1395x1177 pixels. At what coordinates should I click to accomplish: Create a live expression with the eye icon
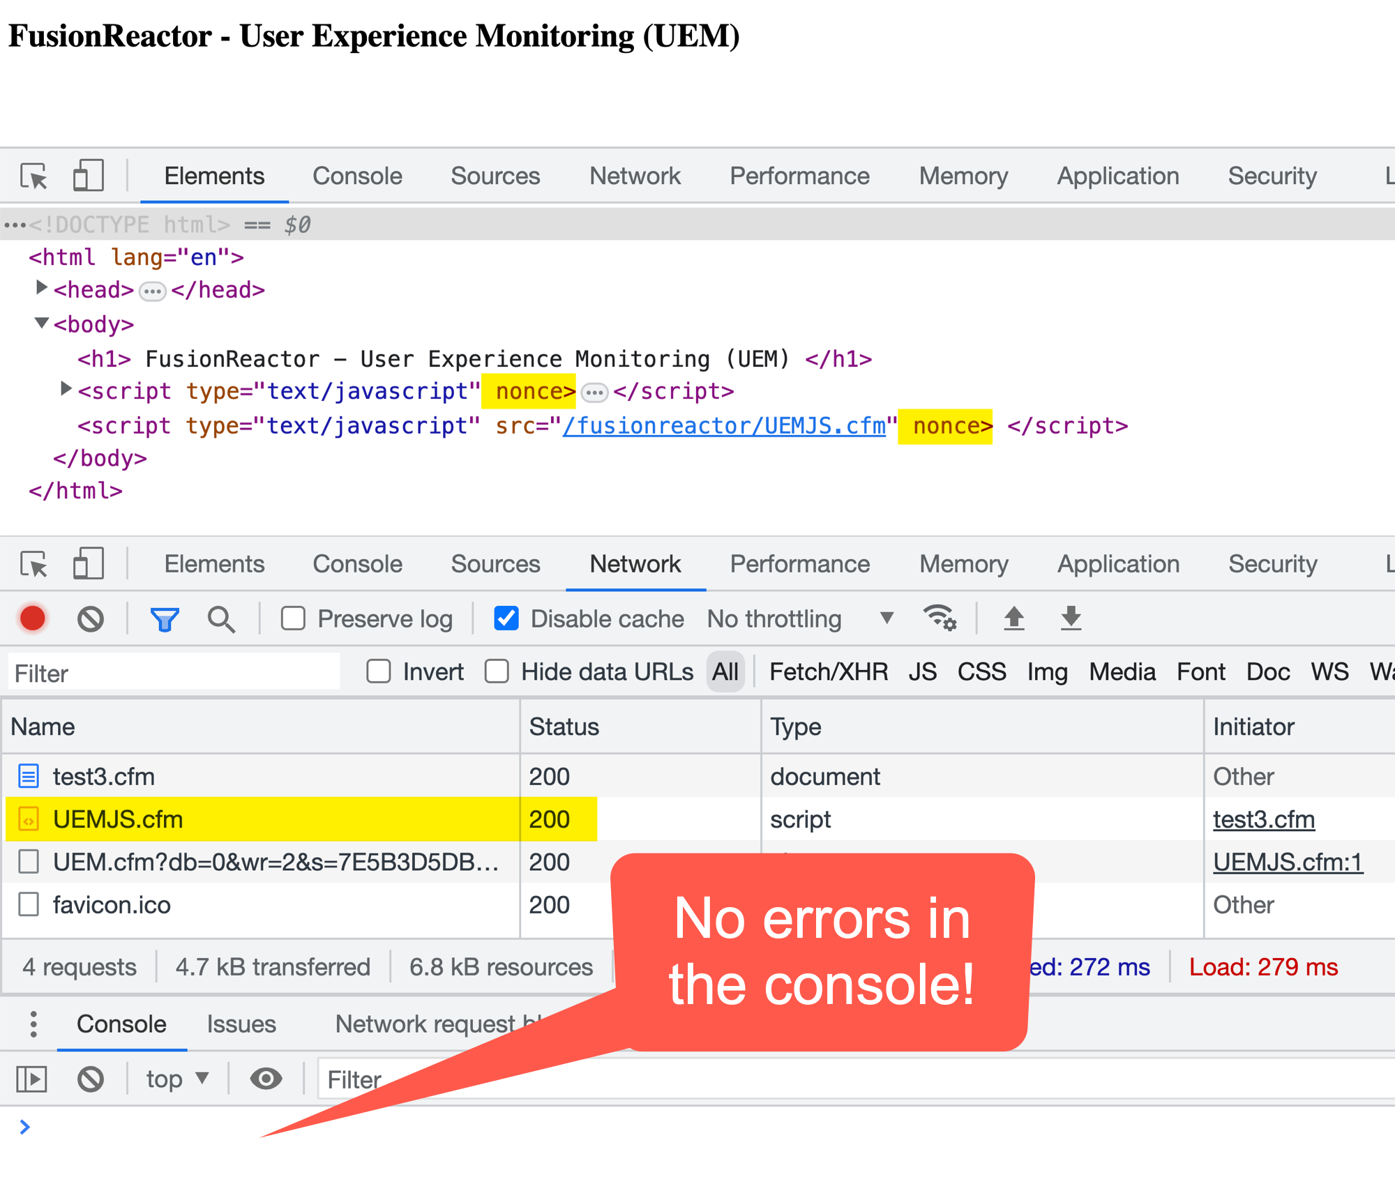click(x=266, y=1079)
